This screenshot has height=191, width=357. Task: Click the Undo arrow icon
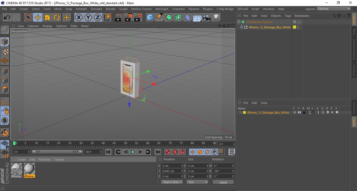(7, 18)
